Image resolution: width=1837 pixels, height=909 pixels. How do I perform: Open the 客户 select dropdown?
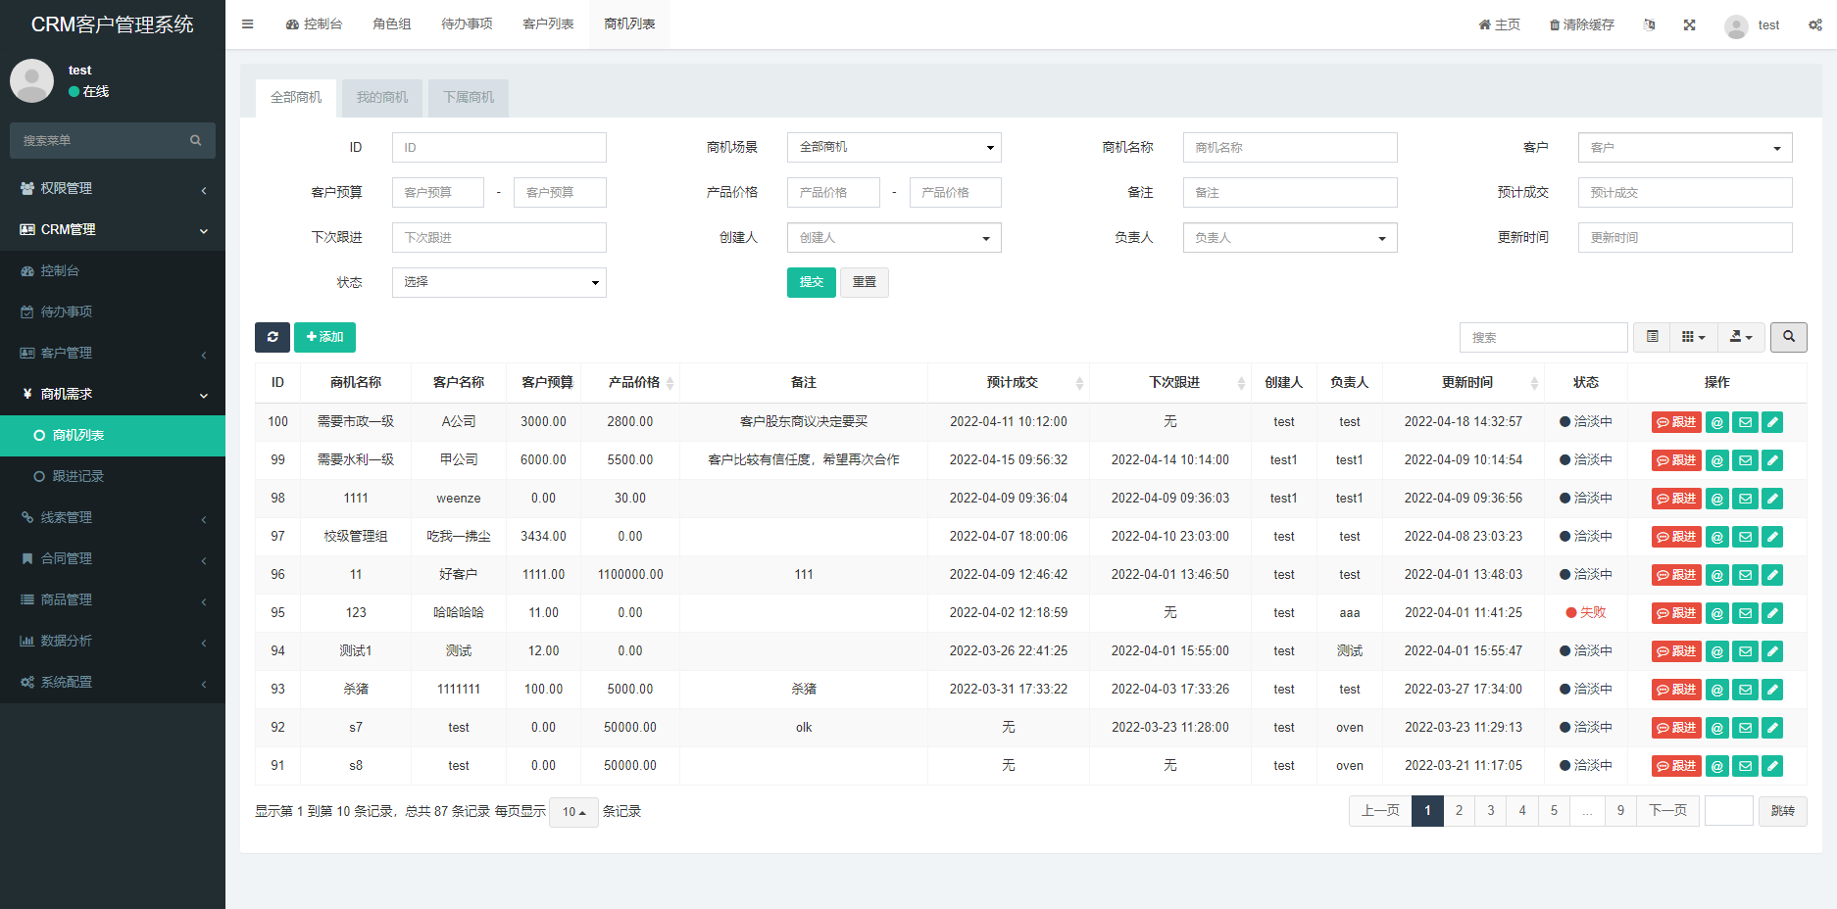pos(1685,148)
